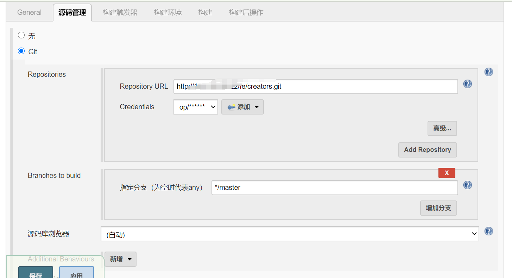Select the 无 radio option
Image resolution: width=512 pixels, height=278 pixels.
21,35
